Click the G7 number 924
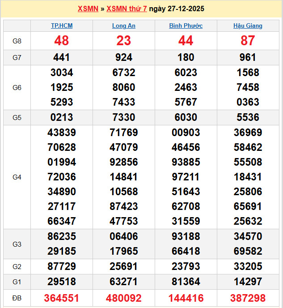Viewport: 283px width, 308px height. [x=124, y=57]
